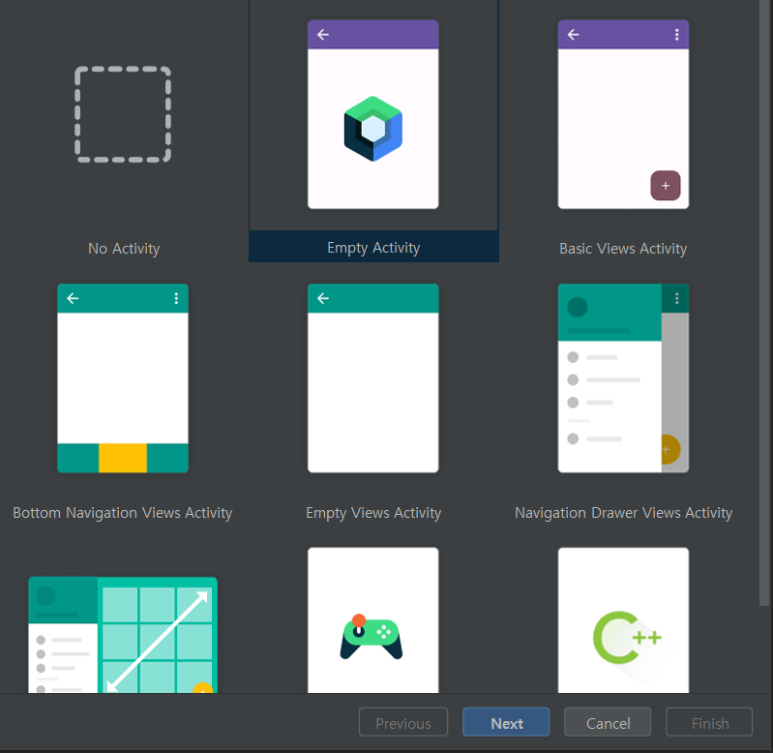The height and width of the screenshot is (753, 773).
Task: Click the back arrow in Empty Views Activity preview
Action: tap(323, 298)
